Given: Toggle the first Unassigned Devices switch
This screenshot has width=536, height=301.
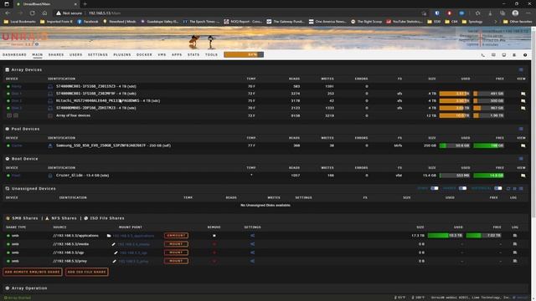Looking at the screenshot, I should (x=435, y=188).
